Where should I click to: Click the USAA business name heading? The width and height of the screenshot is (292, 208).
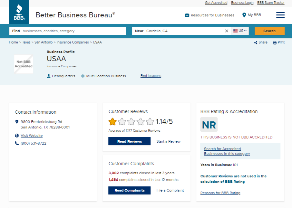click(56, 59)
